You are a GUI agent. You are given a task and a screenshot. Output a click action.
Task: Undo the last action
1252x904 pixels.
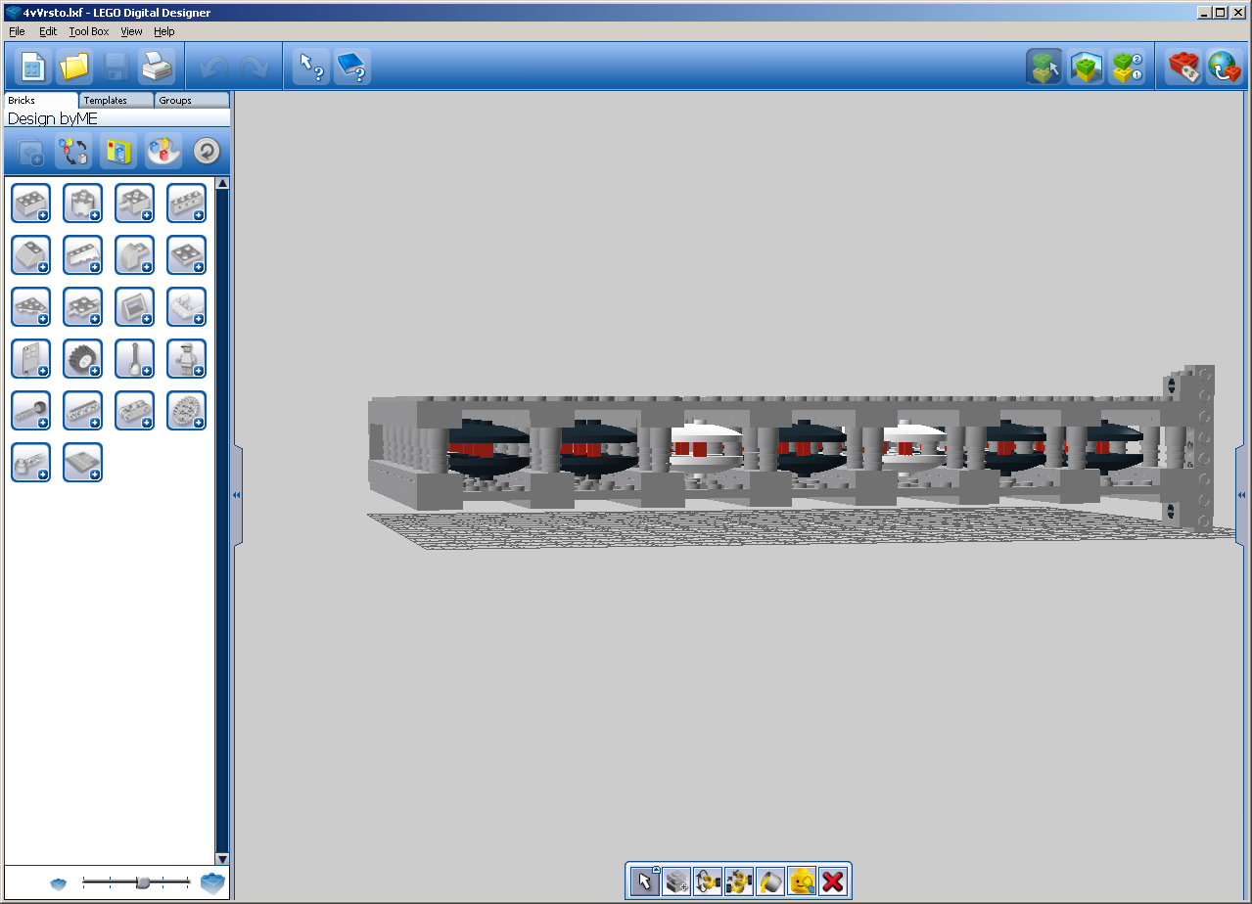(213, 67)
